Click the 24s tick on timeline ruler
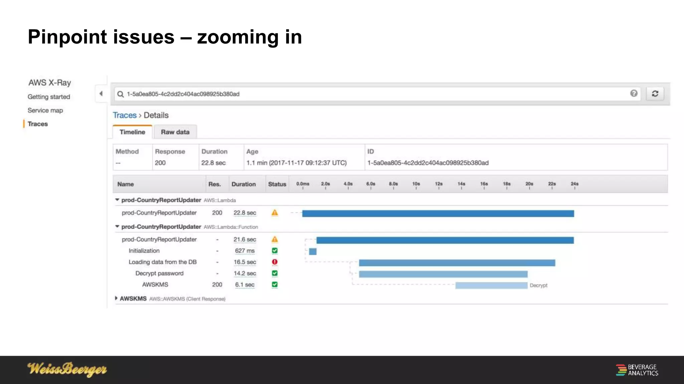 (574, 184)
